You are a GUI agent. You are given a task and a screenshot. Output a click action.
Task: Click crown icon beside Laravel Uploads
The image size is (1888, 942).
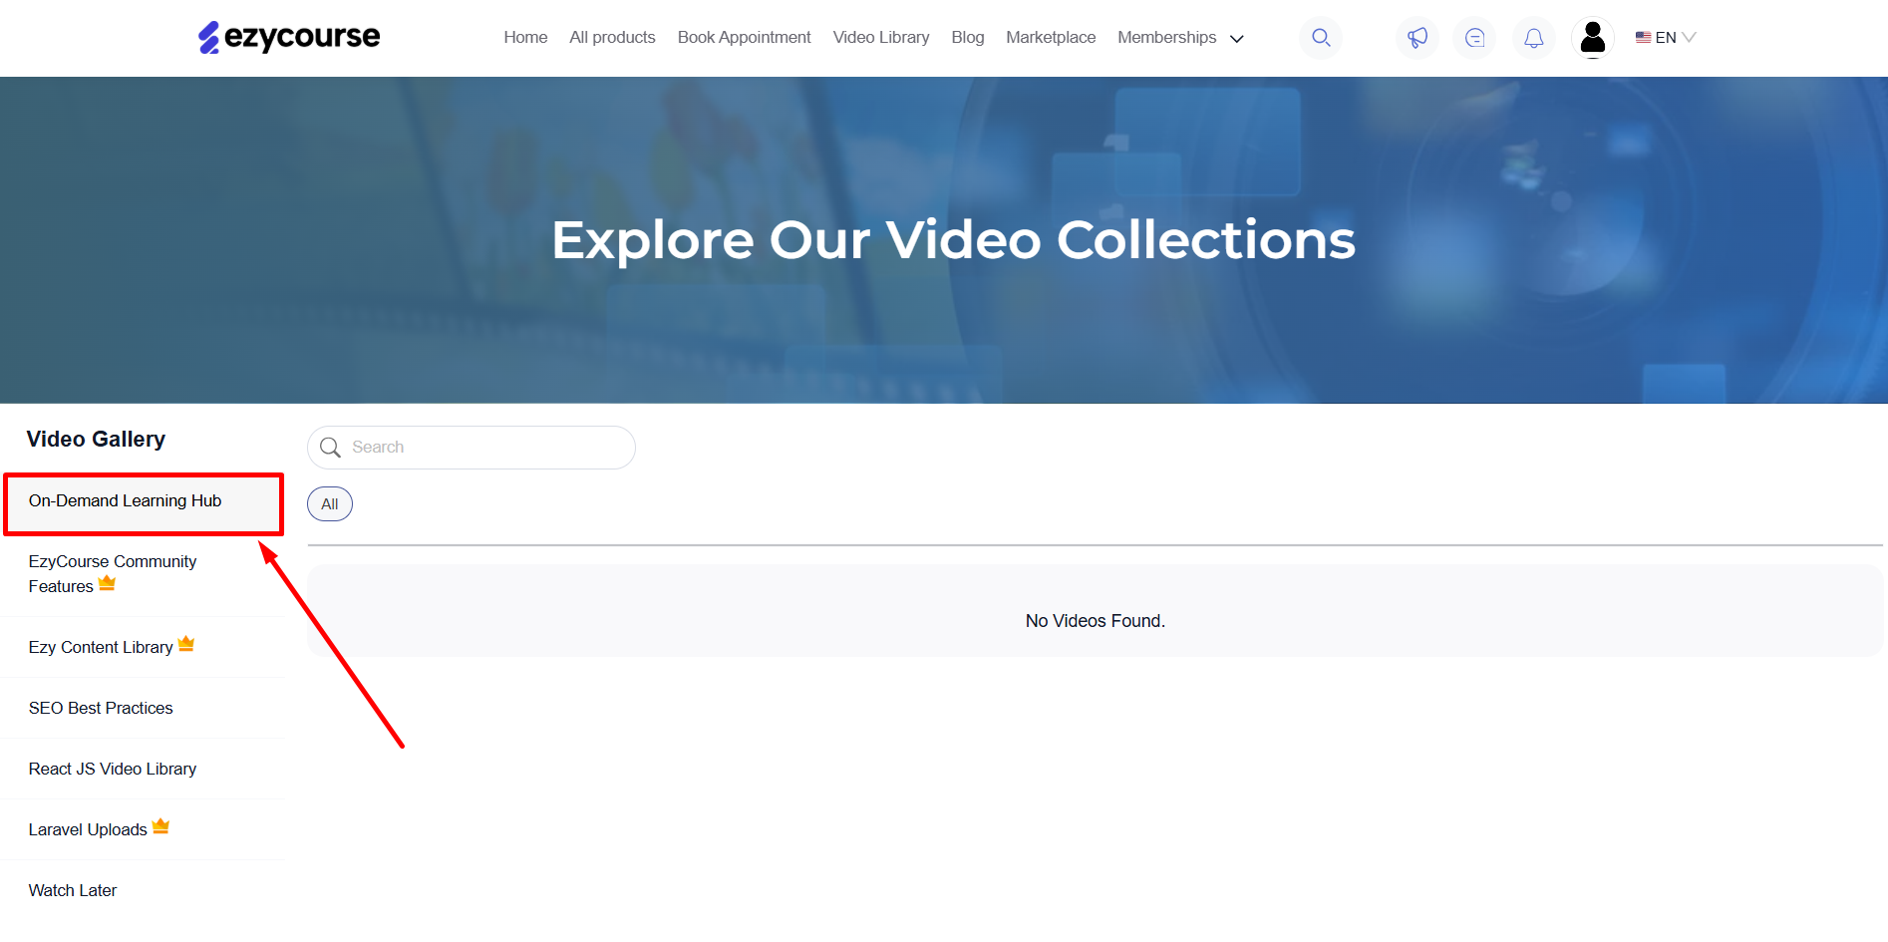161,826
